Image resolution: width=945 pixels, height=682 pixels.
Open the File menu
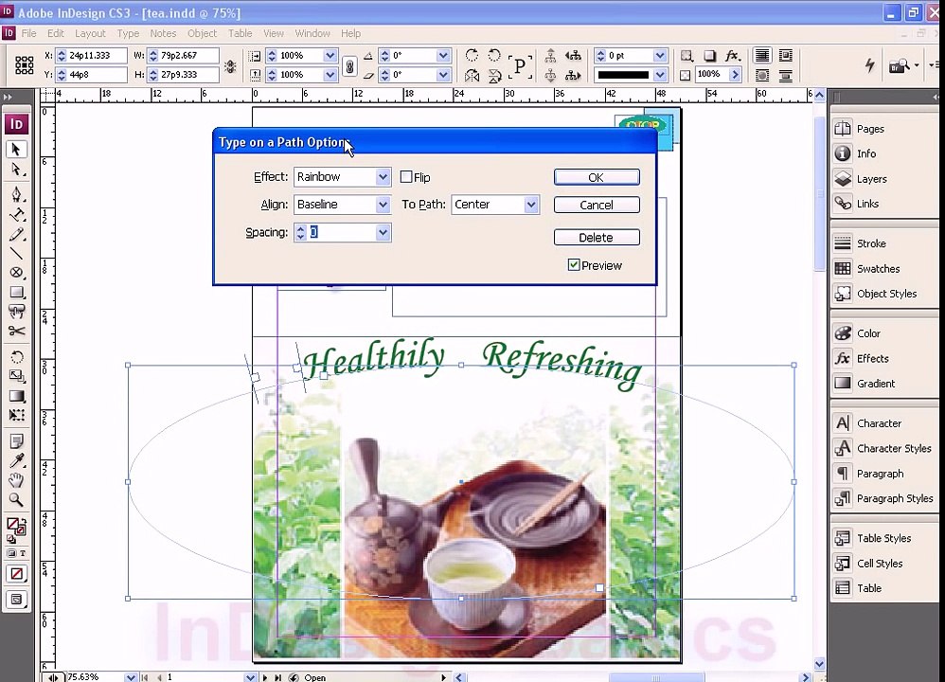[x=28, y=33]
